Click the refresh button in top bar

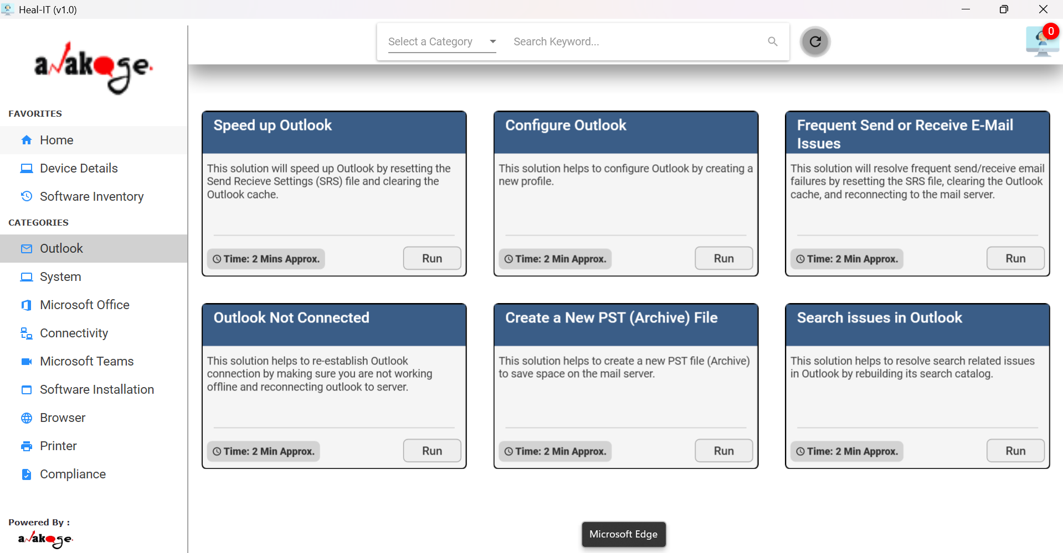click(x=815, y=41)
